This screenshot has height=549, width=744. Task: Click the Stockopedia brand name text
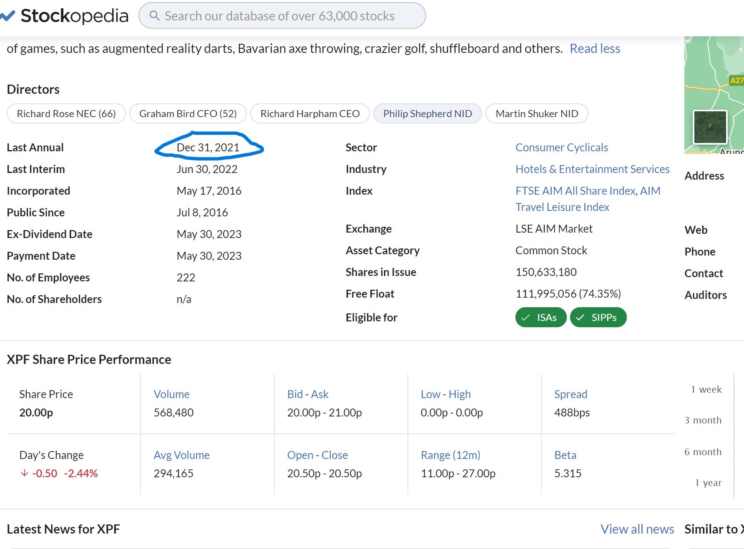point(74,16)
